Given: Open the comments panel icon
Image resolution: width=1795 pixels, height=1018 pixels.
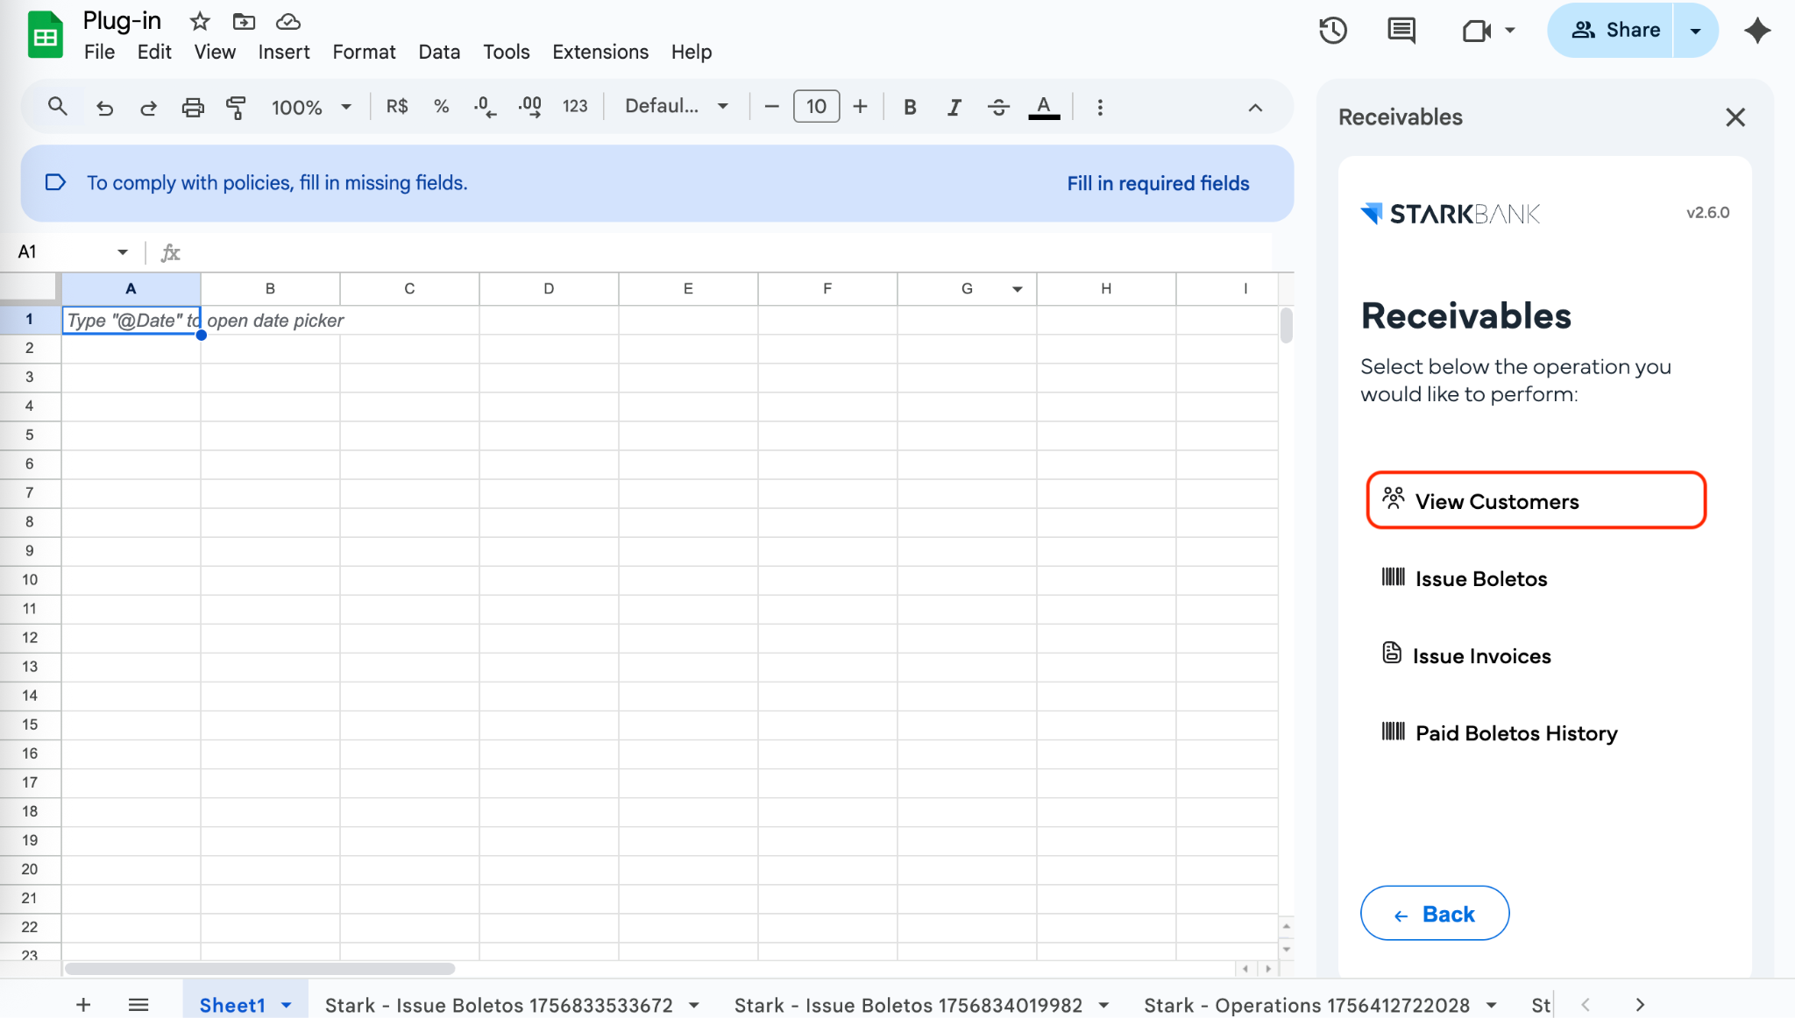Looking at the screenshot, I should (x=1401, y=31).
